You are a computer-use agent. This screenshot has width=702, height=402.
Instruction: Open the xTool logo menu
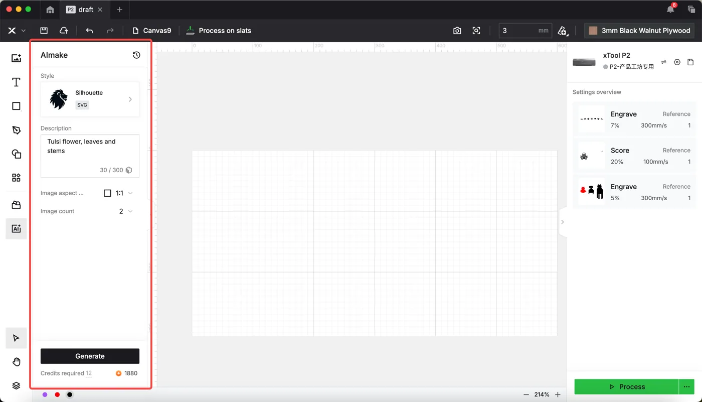(12, 31)
